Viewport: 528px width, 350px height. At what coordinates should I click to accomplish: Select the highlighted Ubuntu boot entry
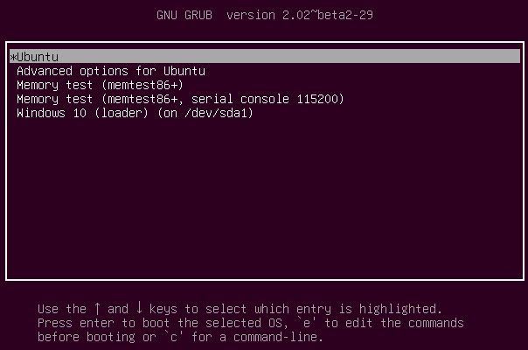[x=265, y=56]
